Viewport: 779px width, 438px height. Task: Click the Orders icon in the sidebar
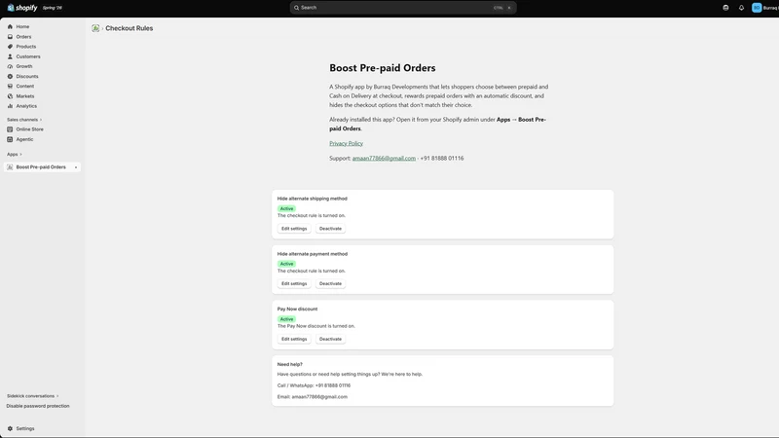tap(10, 37)
